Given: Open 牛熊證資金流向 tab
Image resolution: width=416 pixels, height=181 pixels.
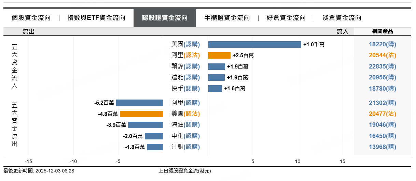Looking at the screenshot, I should pyautogui.click(x=227, y=18).
